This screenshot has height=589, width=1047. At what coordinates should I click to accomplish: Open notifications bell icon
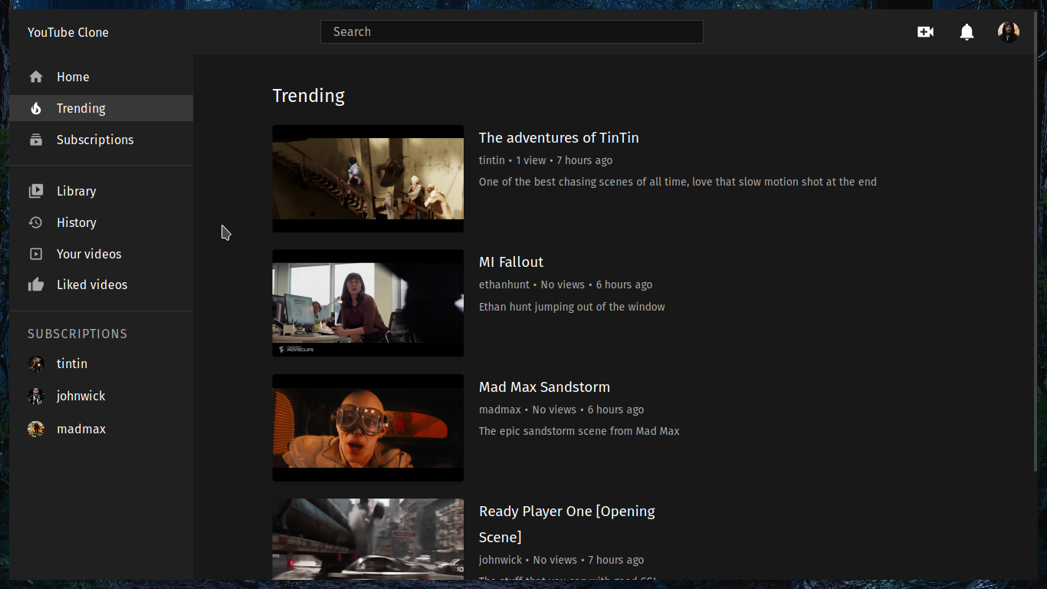pos(967,31)
